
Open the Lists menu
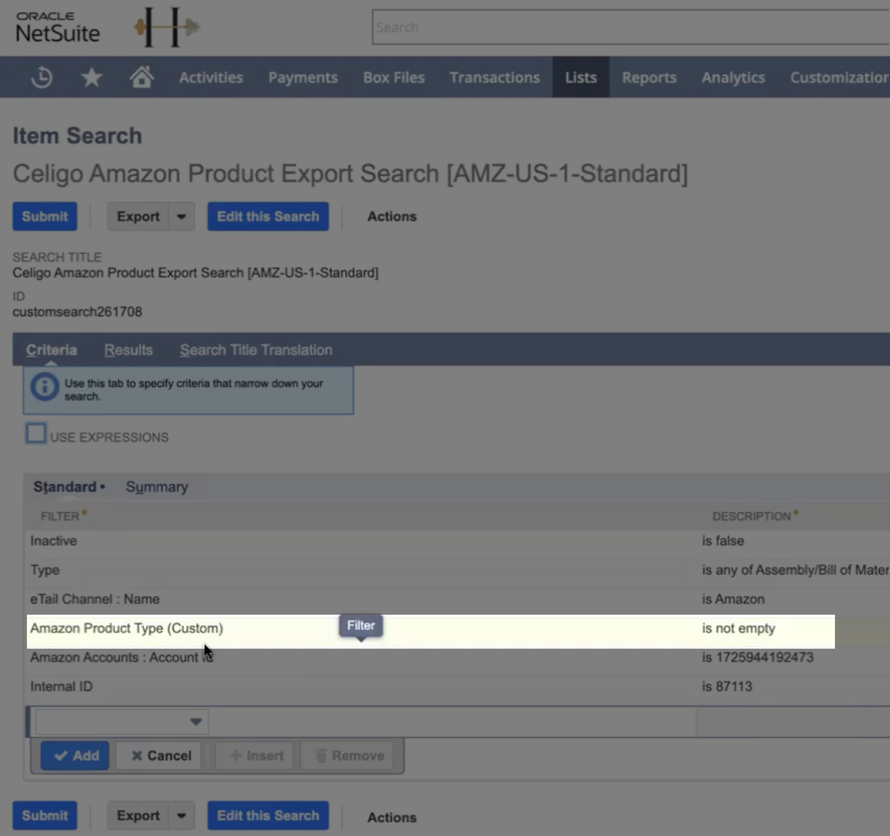pos(581,77)
